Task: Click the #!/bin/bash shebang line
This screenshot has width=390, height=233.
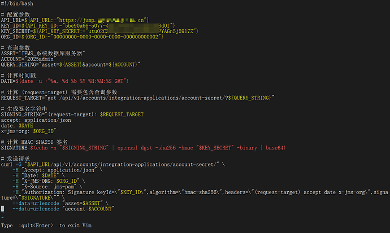Action: click(17, 3)
